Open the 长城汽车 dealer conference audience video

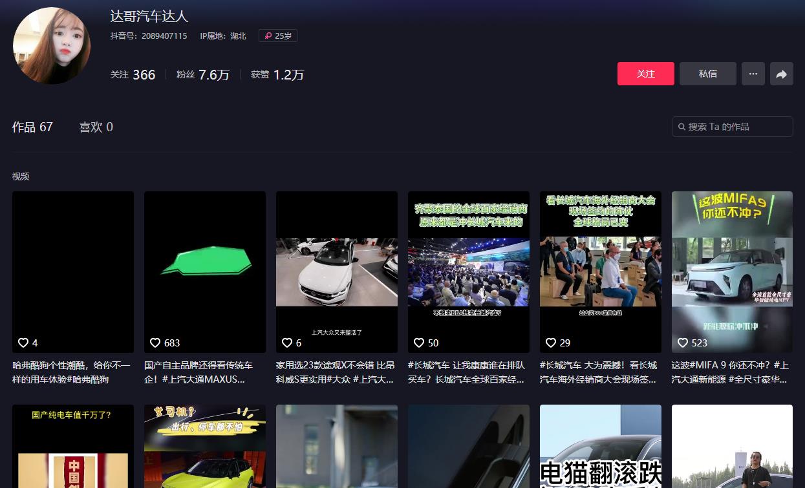click(x=469, y=272)
